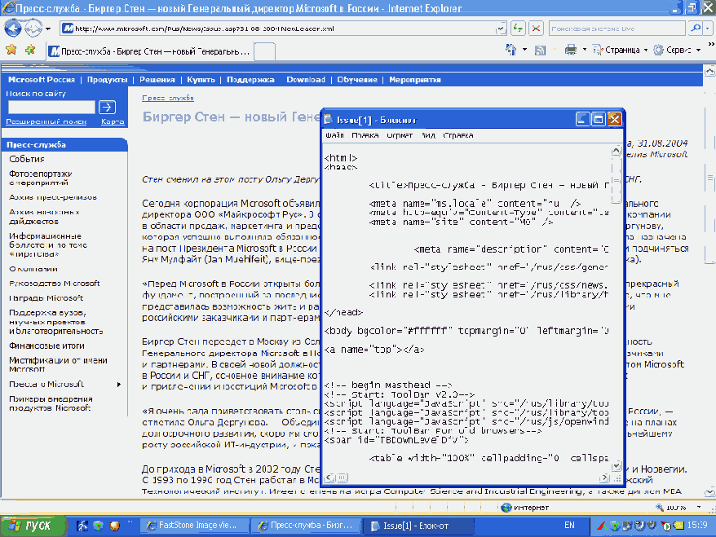This screenshot has height=537, width=716.
Task: Open the Print options dropdown arrow
Action: (x=585, y=50)
